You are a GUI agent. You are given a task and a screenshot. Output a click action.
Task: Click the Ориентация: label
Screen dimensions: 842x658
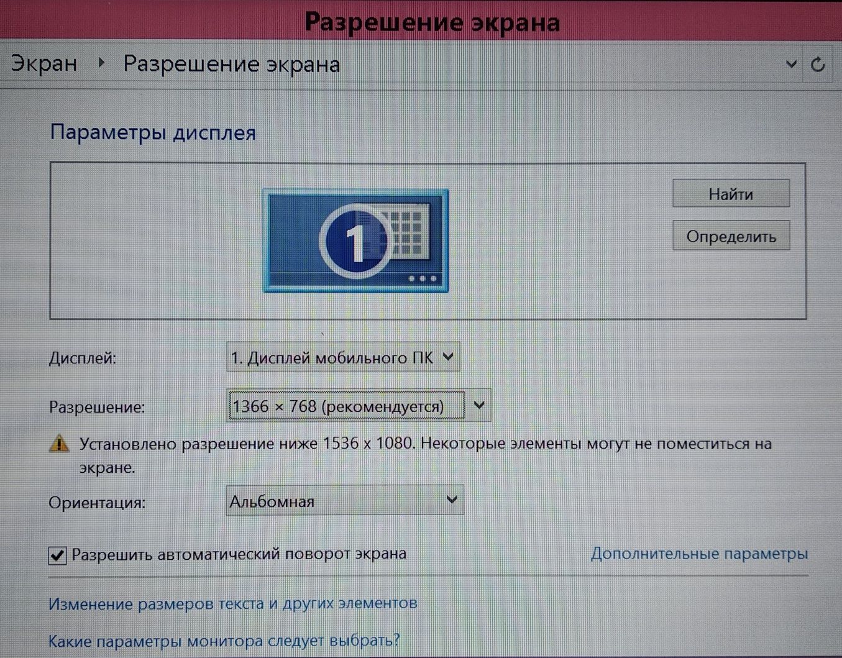[x=97, y=503]
